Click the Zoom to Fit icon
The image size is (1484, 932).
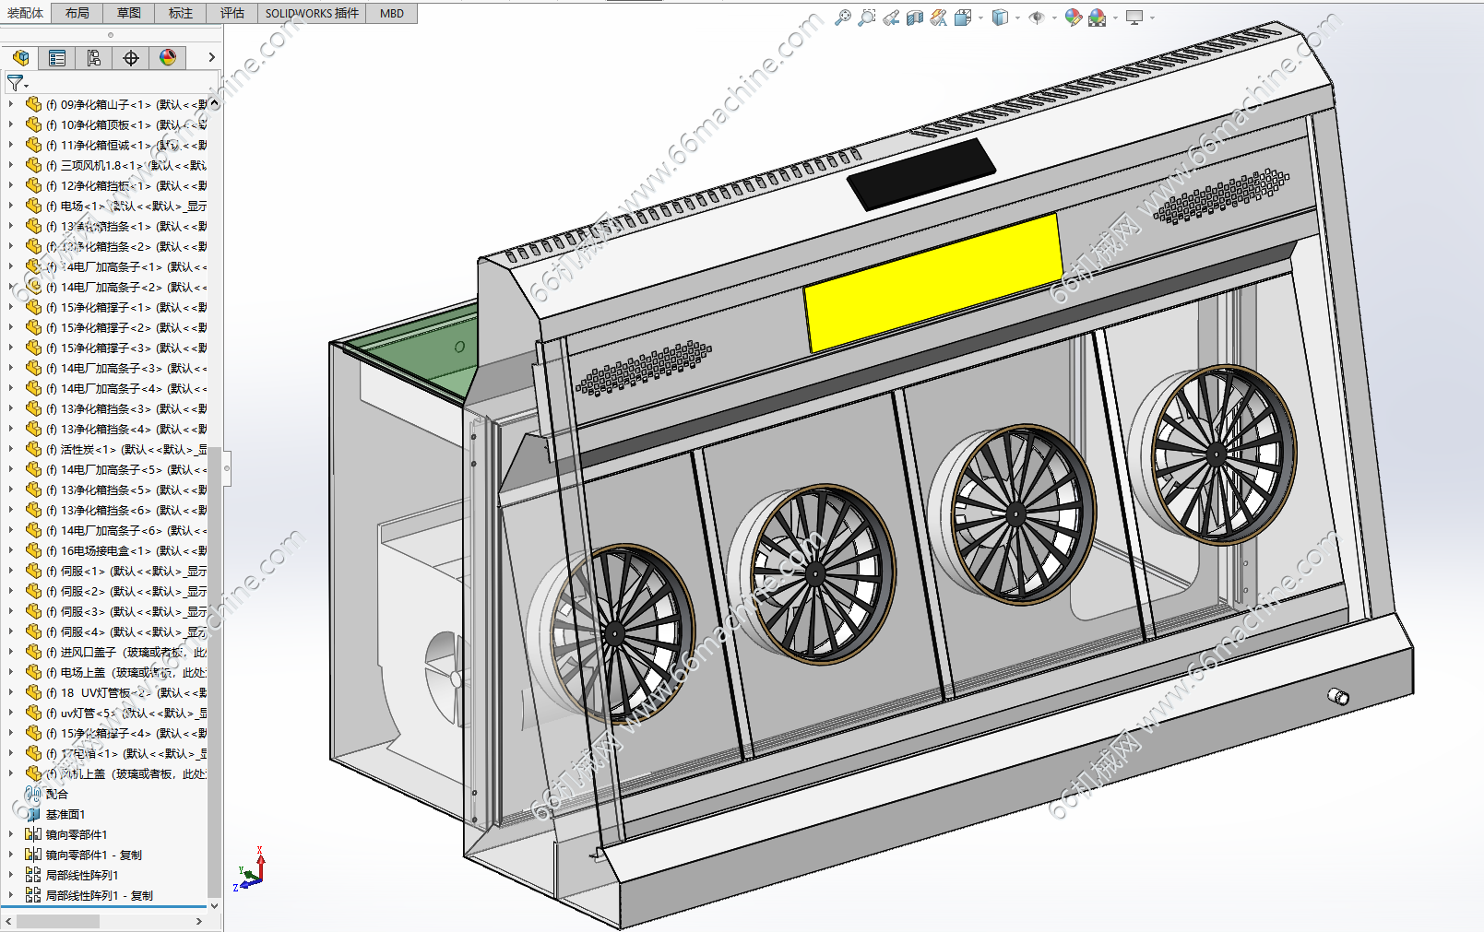coord(842,18)
